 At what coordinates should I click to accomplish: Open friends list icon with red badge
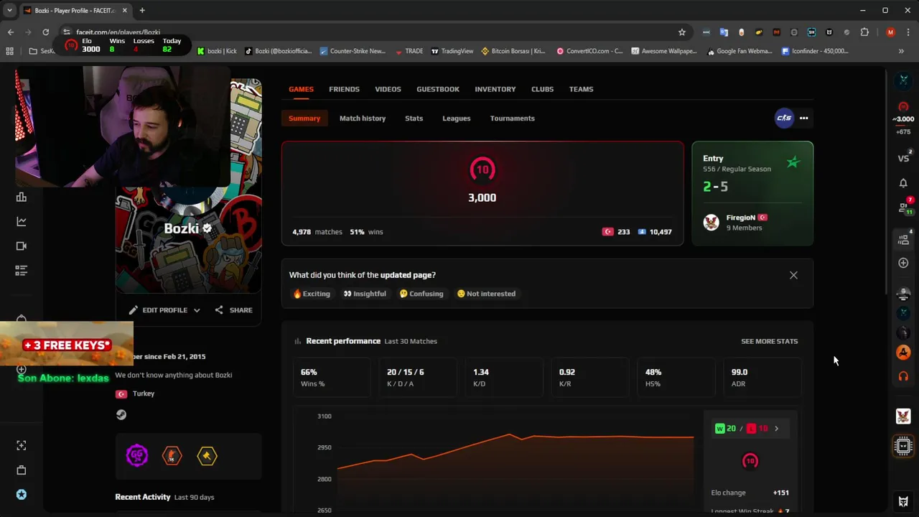point(905,208)
